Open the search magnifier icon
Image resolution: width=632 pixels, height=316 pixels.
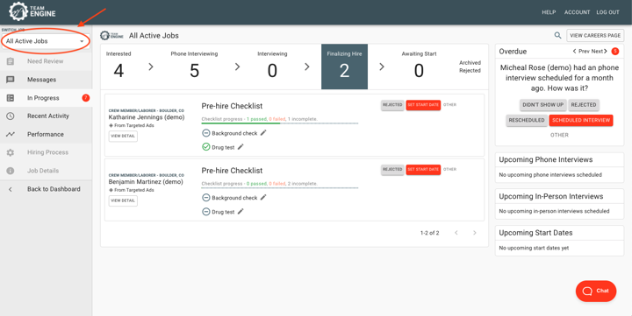point(557,35)
